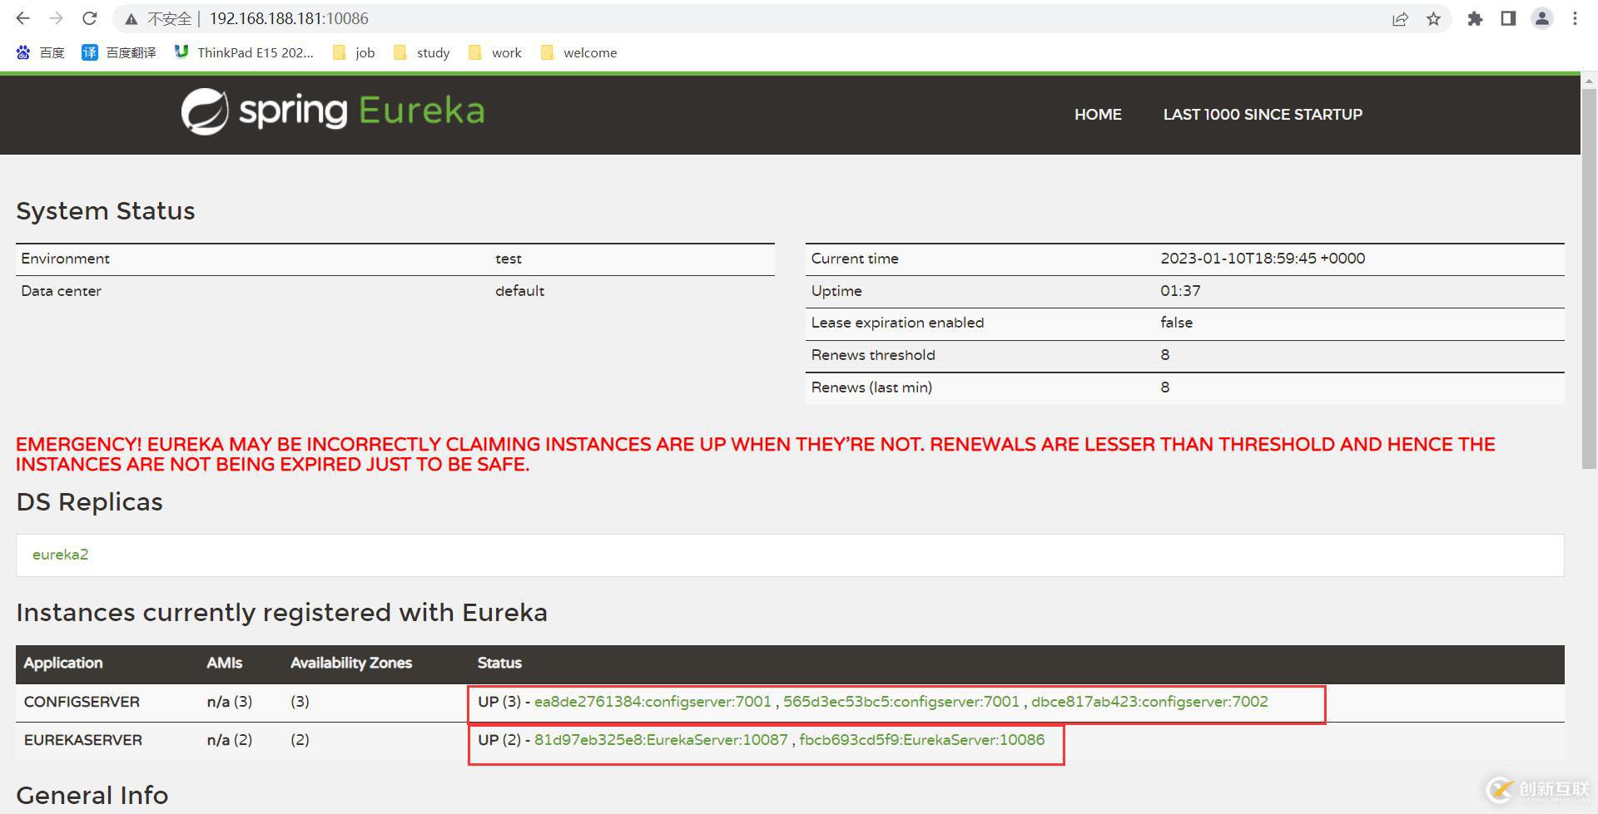Open instance fbcb693cd5f9:EurekaServer:10086
Viewport: 1598px width, 814px height.
click(921, 740)
